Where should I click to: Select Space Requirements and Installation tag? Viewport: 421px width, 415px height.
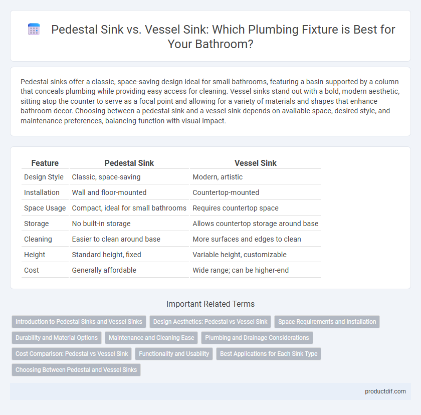327,322
